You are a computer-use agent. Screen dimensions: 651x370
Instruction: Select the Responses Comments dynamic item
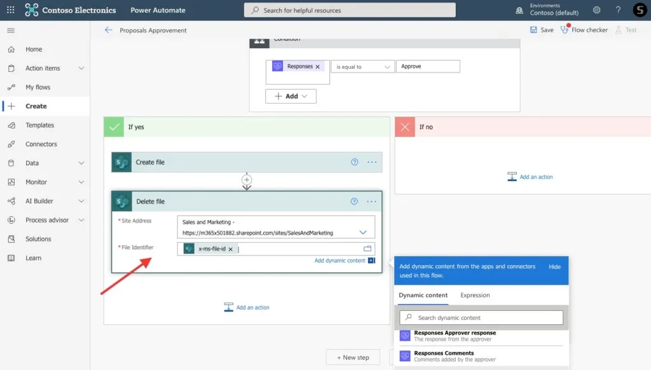(x=481, y=356)
